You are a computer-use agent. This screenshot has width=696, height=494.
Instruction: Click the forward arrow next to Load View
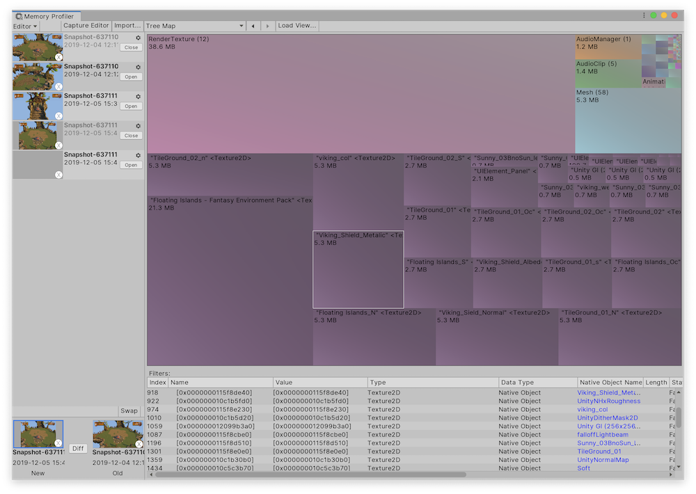(267, 26)
